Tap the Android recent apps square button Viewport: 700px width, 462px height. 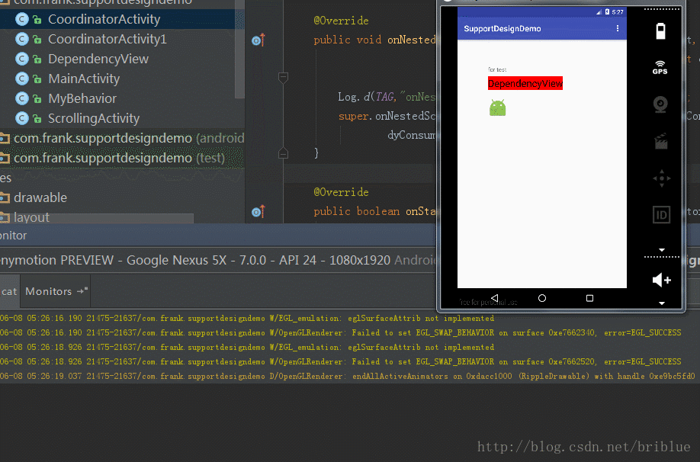(x=589, y=298)
